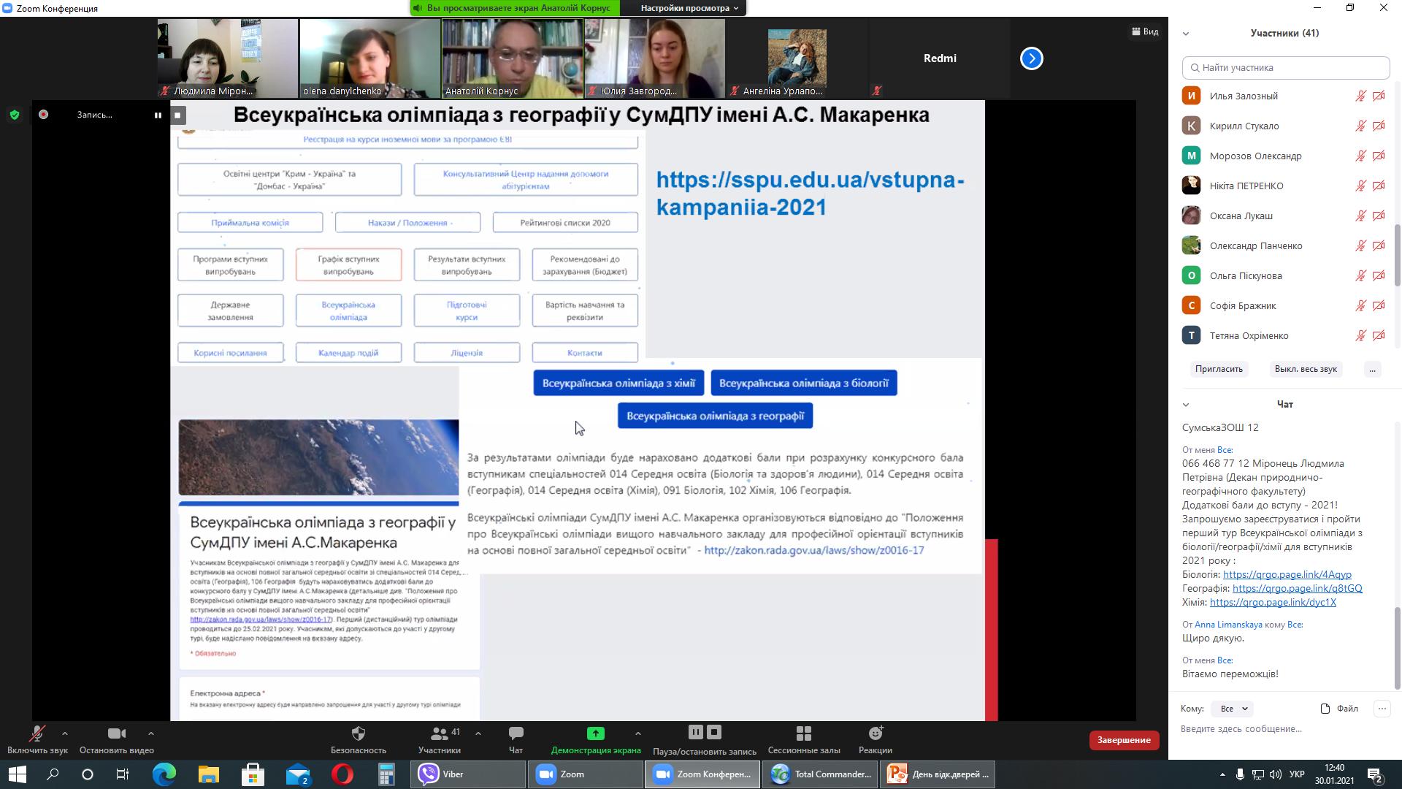Open Windows Start menu
The width and height of the screenshot is (1402, 789).
(x=18, y=774)
